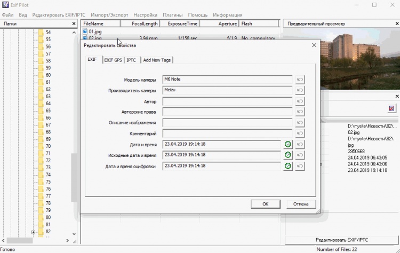The image size is (400, 253).
Task: Close the Предварительный просмотр panel
Action: tap(397, 23)
